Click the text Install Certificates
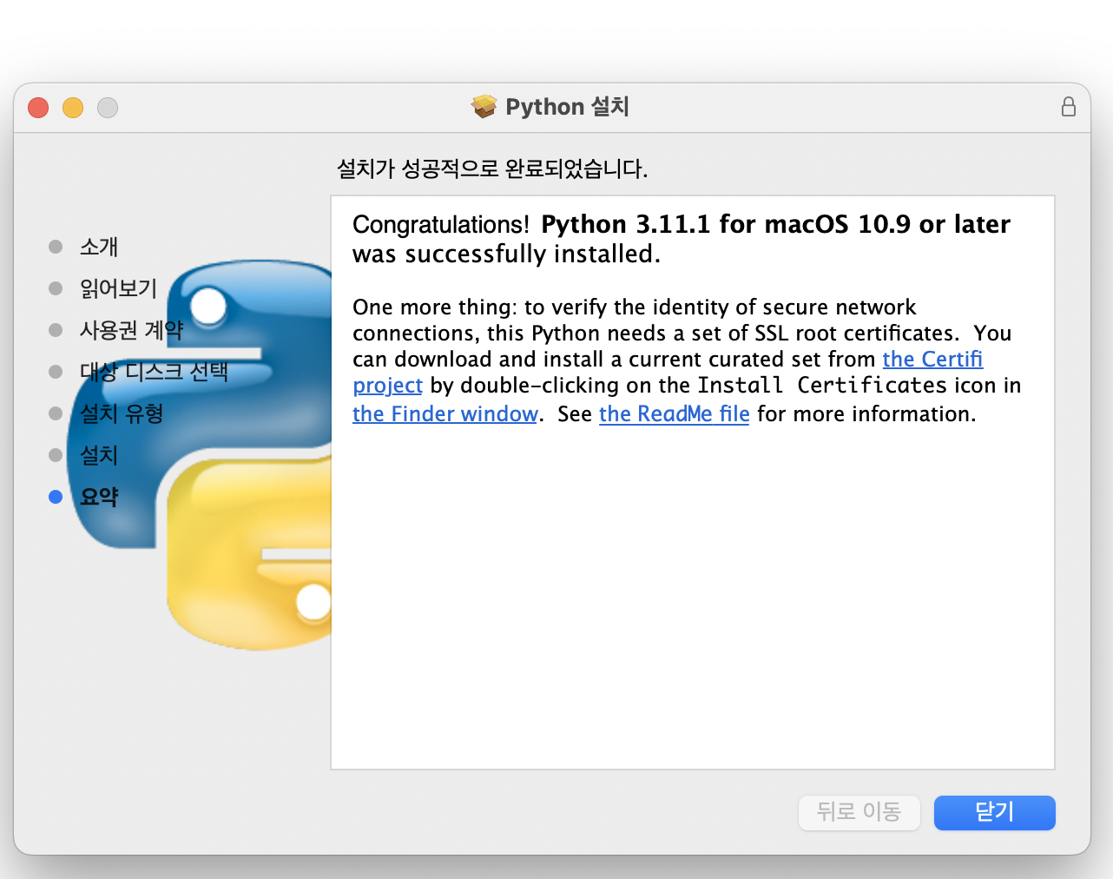The image size is (1113, 879). [x=822, y=386]
